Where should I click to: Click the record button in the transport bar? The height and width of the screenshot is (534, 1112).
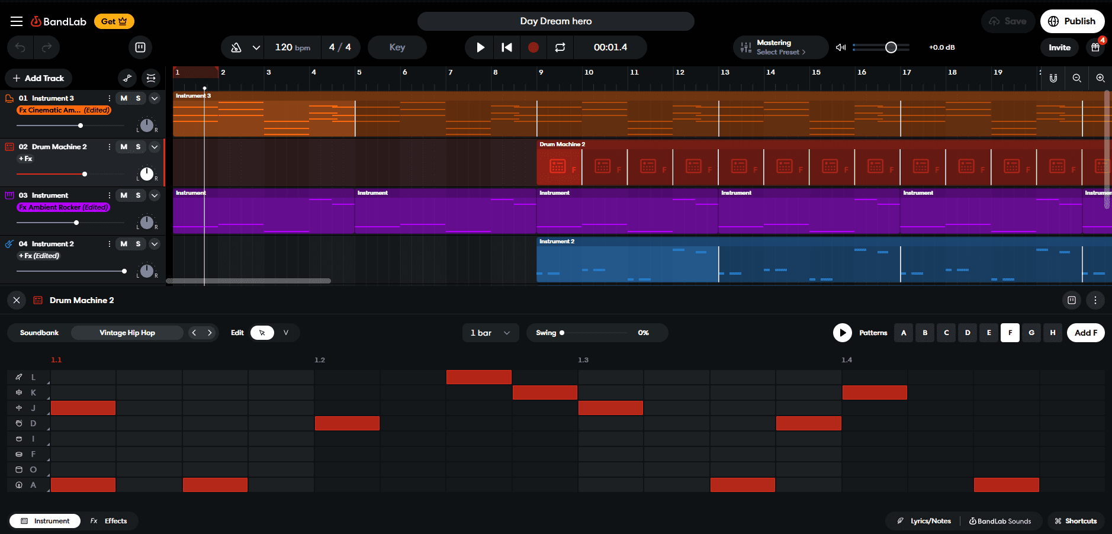click(x=533, y=47)
